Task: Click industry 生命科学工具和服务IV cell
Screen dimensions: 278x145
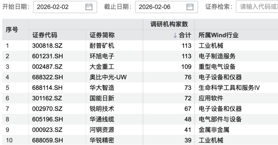Action: (229, 88)
